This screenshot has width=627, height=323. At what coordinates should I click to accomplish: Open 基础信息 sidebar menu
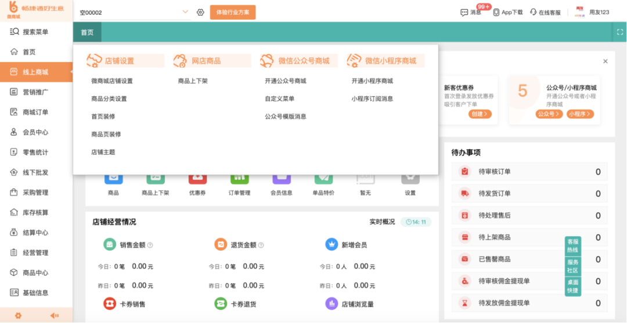point(37,293)
